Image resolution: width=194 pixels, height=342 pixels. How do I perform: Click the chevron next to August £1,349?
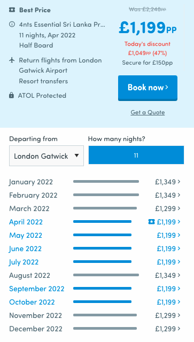click(x=179, y=275)
